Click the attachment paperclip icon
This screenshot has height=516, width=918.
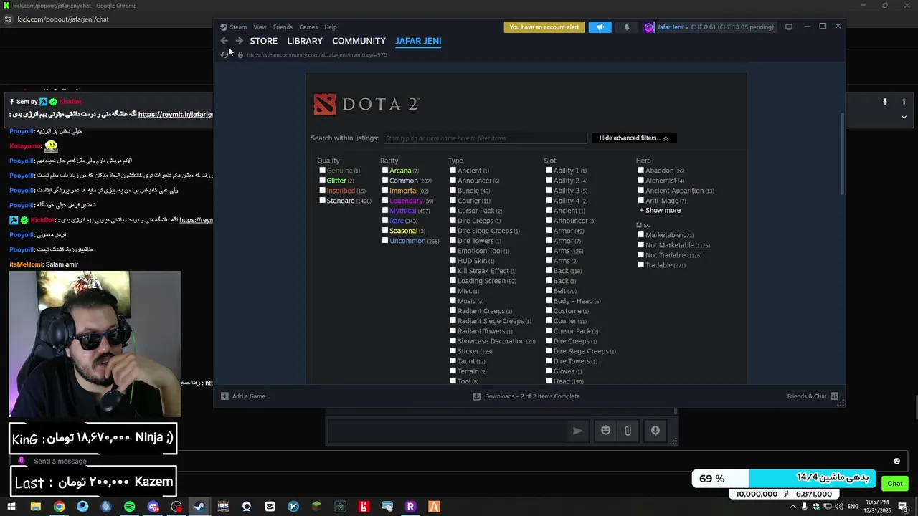click(628, 431)
